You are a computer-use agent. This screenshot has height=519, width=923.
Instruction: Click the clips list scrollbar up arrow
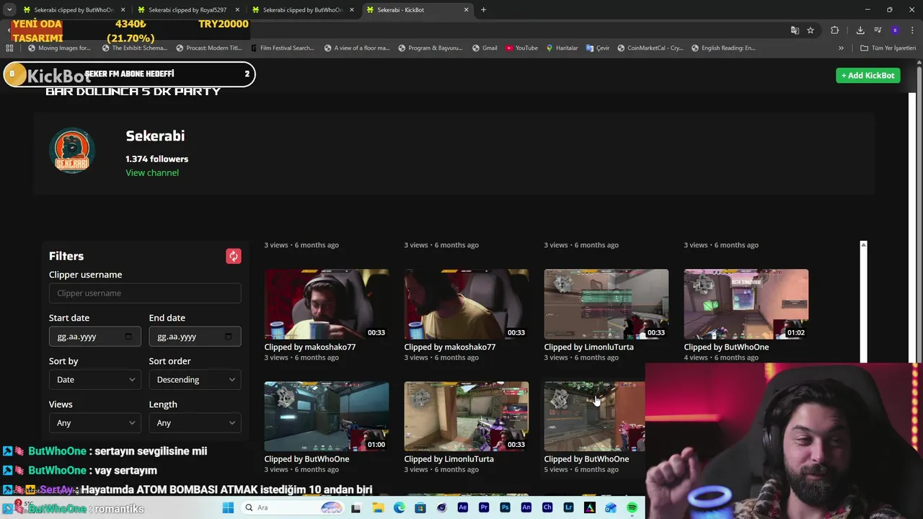[x=863, y=246]
